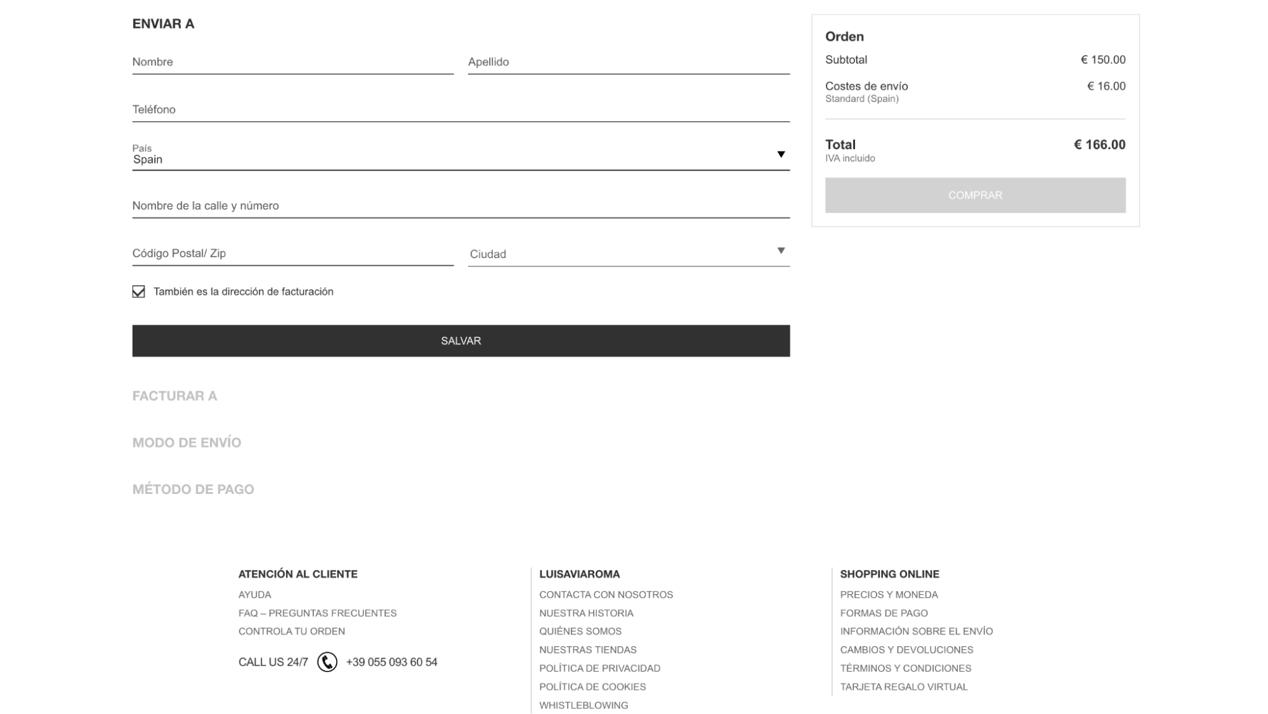This screenshot has height=714, width=1268.
Task: Click the total amount € 166.00
Action: (x=1099, y=145)
